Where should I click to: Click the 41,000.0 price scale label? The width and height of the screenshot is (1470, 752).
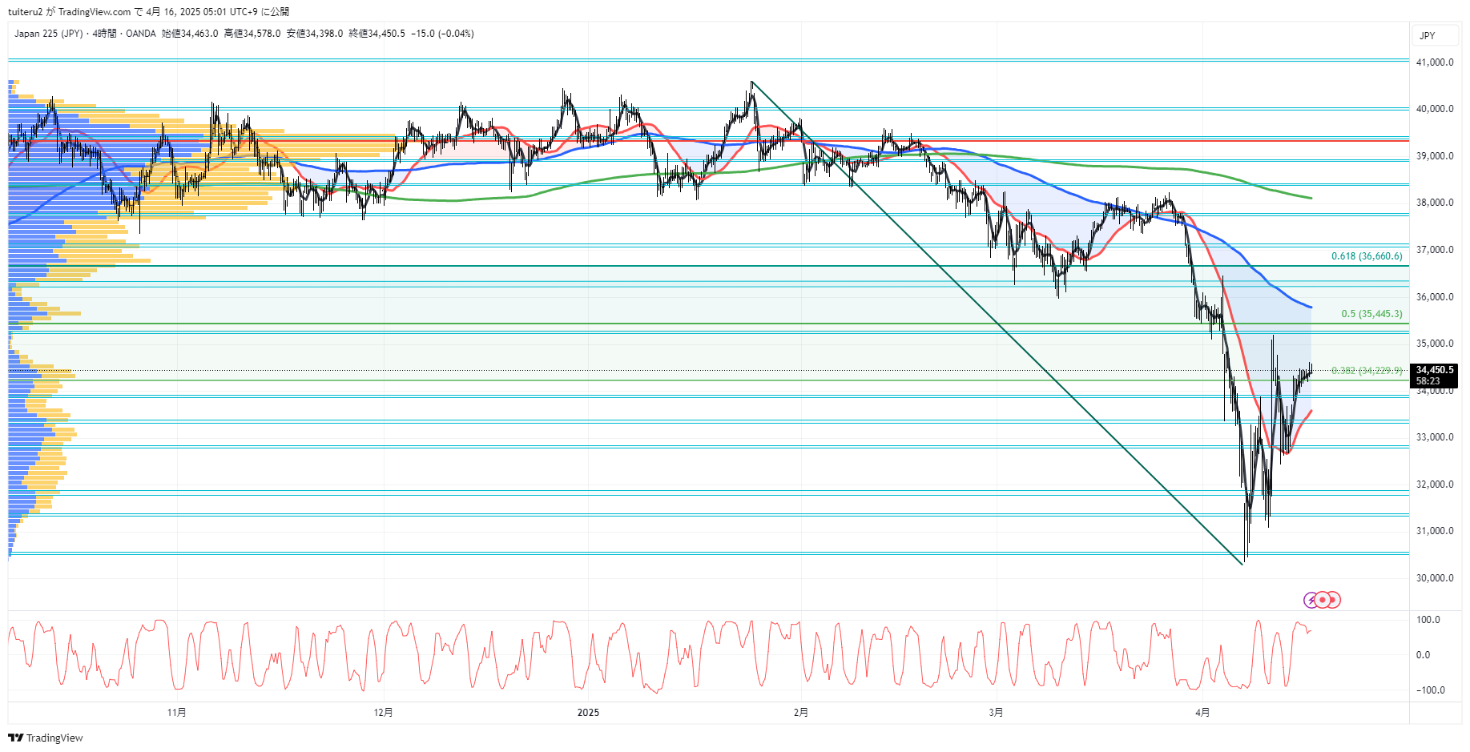pos(1435,62)
